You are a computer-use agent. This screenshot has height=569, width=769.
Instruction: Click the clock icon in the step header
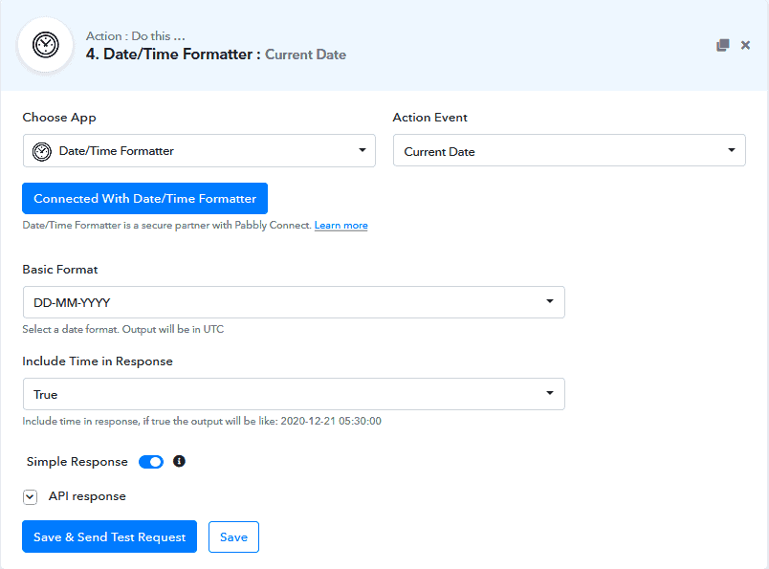tap(45, 44)
